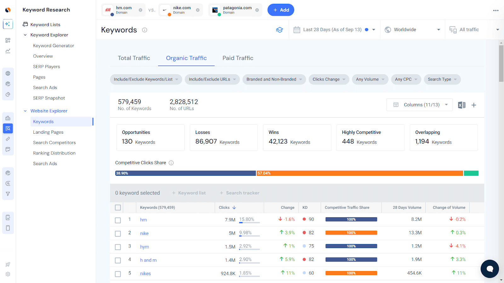Switch to the Paid Traffic tab
This screenshot has width=504, height=283.
(x=238, y=58)
